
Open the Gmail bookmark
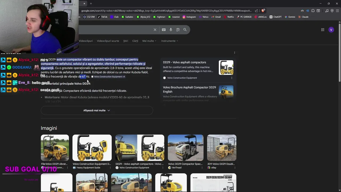pyautogui.click(x=216, y=17)
